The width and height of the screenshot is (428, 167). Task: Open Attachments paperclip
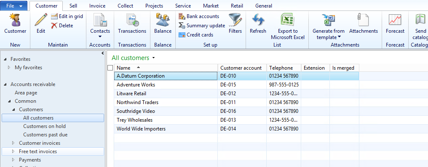(364, 23)
